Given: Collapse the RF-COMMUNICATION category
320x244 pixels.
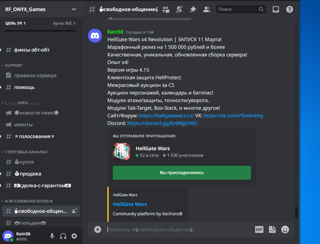Looking at the screenshot, I should tap(27, 201).
